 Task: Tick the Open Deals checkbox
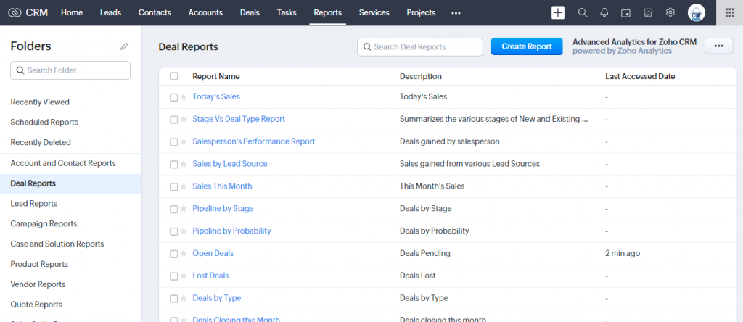(x=174, y=254)
